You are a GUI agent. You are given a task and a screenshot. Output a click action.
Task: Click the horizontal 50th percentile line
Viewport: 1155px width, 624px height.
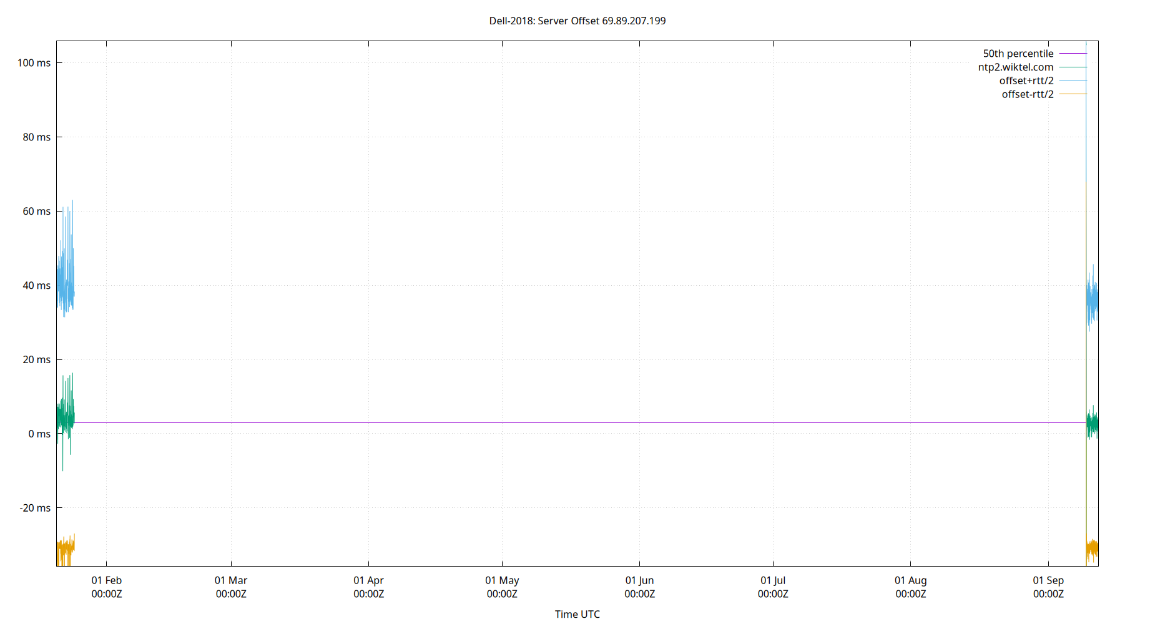(x=562, y=422)
